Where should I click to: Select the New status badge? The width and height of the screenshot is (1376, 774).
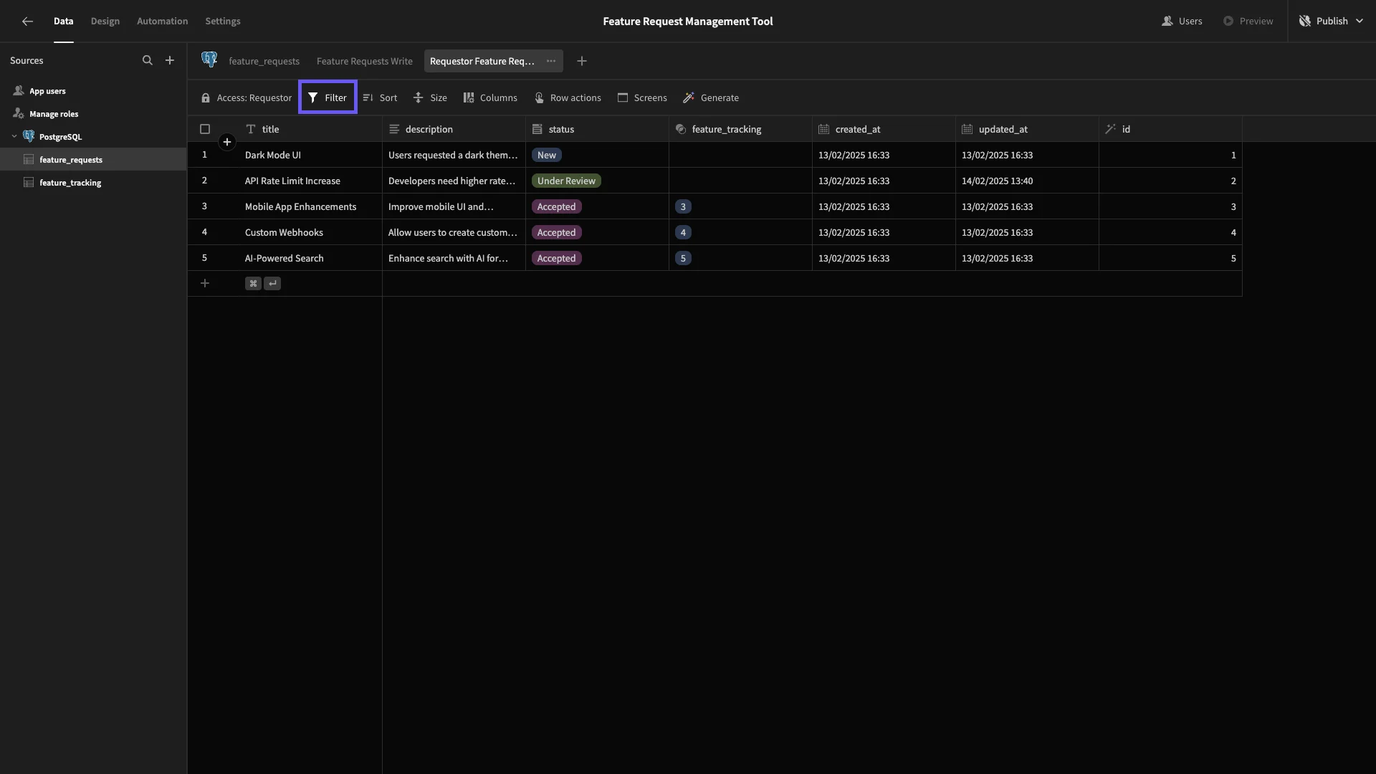point(547,155)
